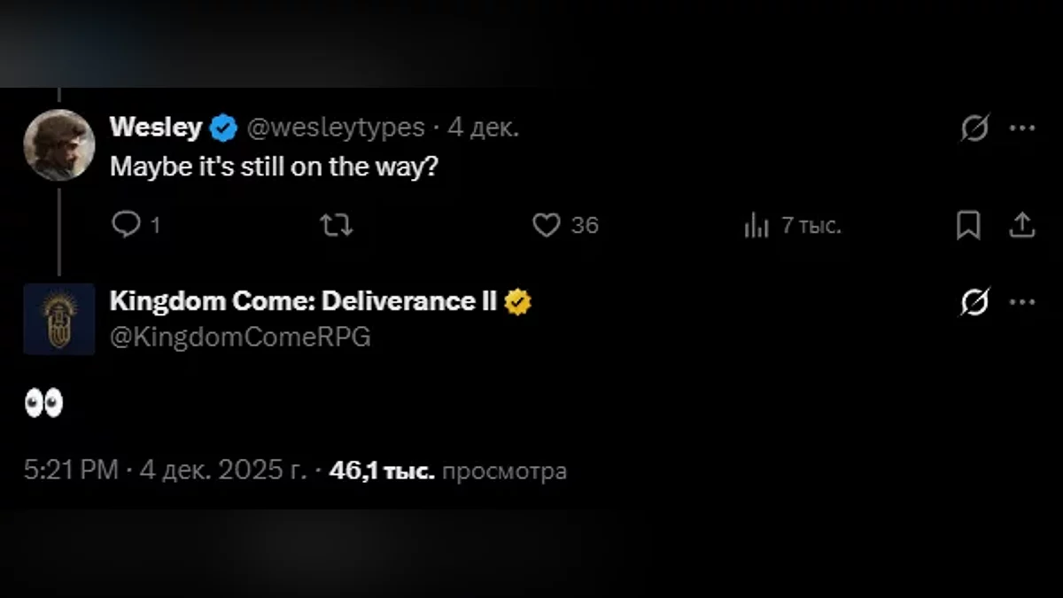The height and width of the screenshot is (598, 1063).
Task: Open the 5:21 PM timestamp link
Action: pos(71,470)
